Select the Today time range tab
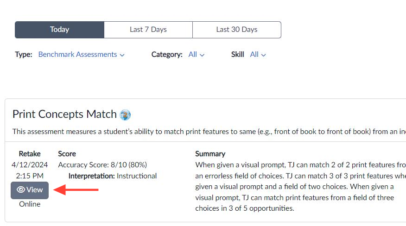The image size is (406, 226). click(59, 30)
